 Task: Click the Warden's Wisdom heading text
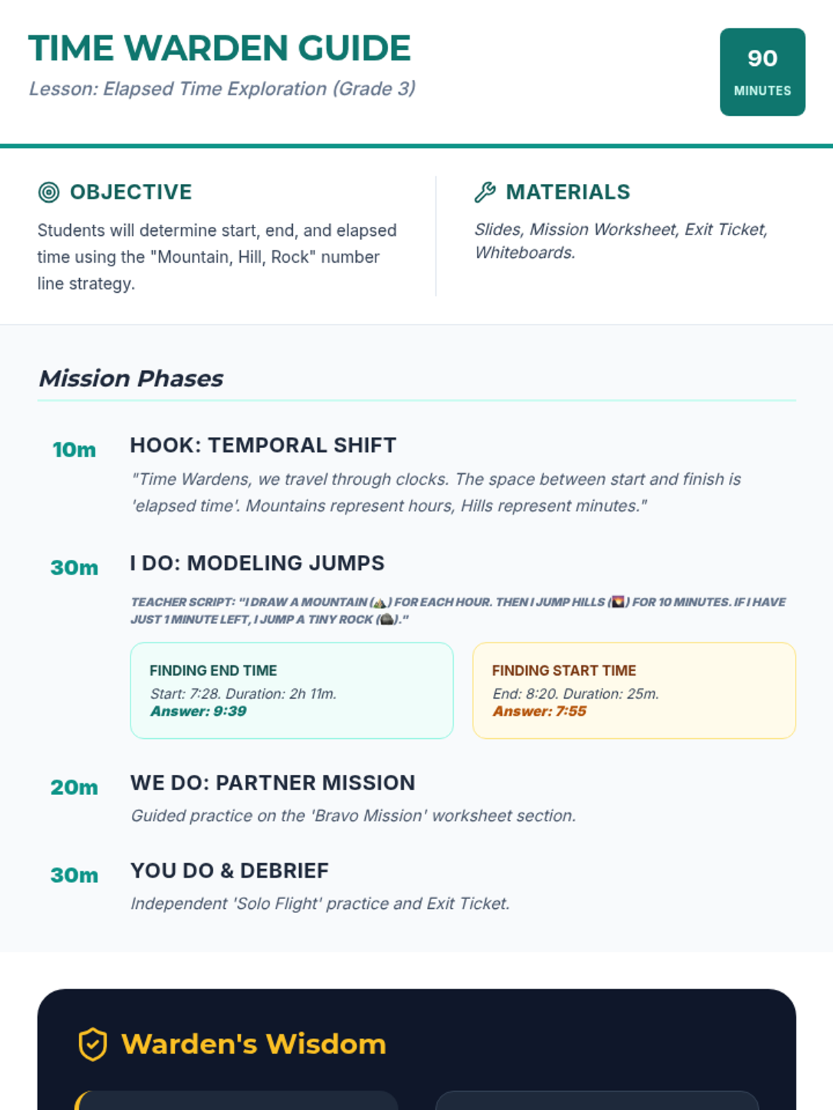tap(253, 1045)
